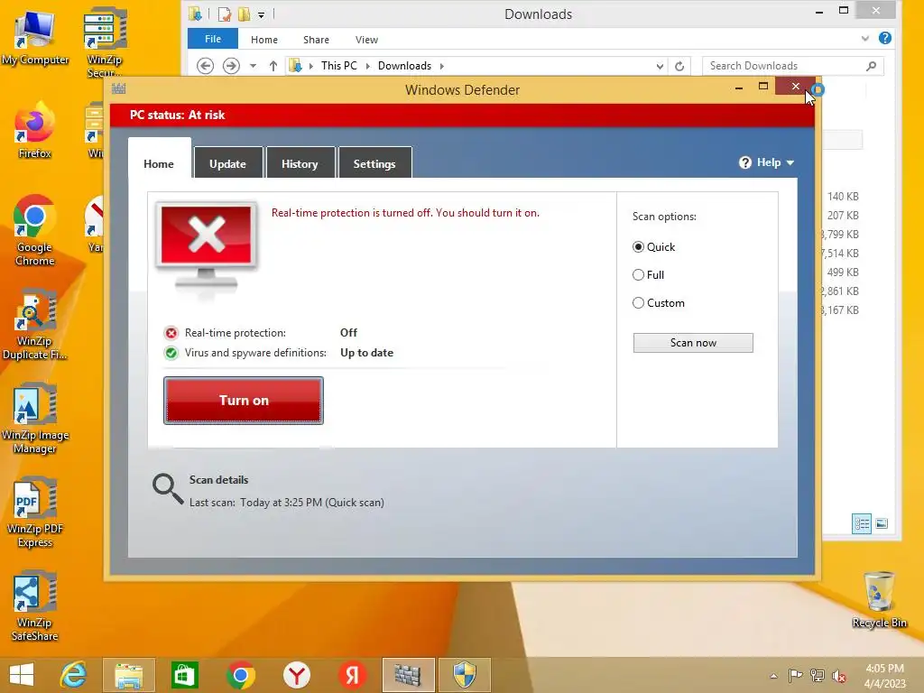
Task: Click Windows Defender wall icon on taskbar
Action: pos(408,675)
